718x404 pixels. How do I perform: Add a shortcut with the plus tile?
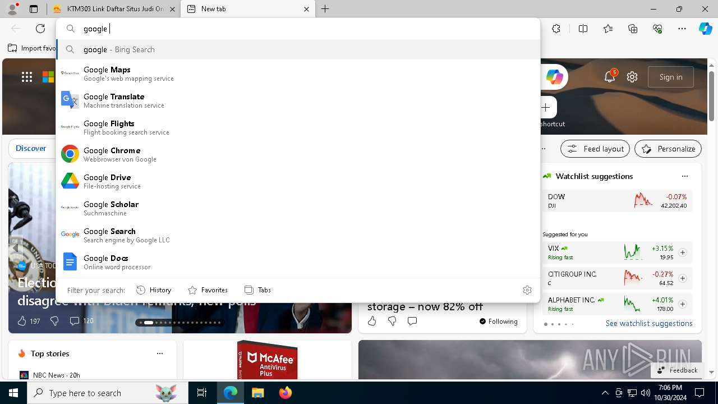pos(546,107)
